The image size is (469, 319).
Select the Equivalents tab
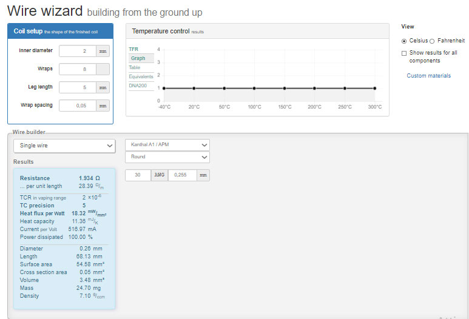pyautogui.click(x=141, y=76)
